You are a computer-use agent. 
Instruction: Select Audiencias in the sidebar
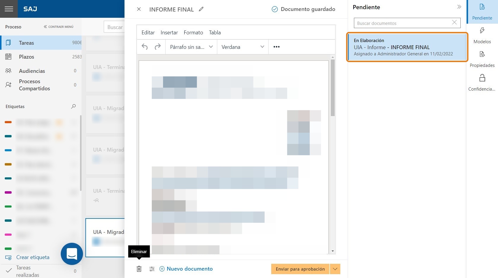41,71
